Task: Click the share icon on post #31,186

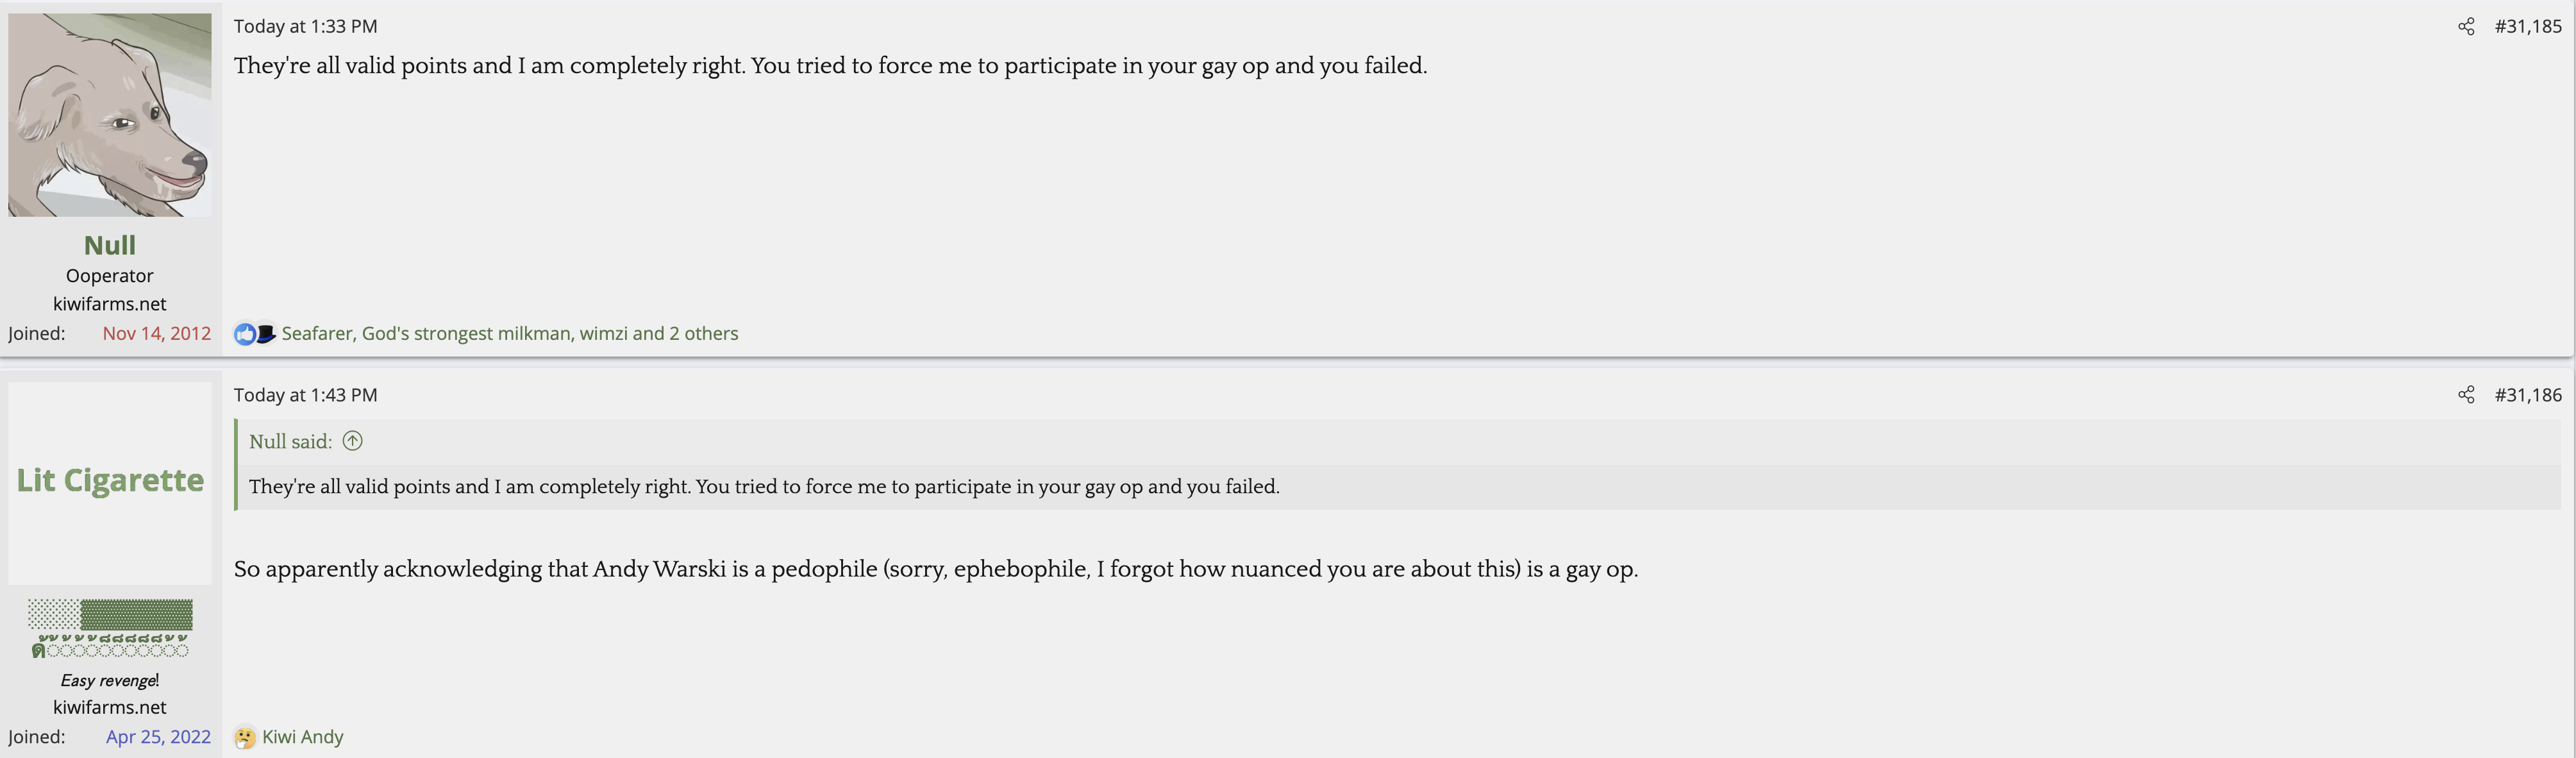Action: (2466, 395)
